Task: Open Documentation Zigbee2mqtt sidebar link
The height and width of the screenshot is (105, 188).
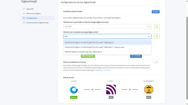Action: pyautogui.click(x=38, y=23)
